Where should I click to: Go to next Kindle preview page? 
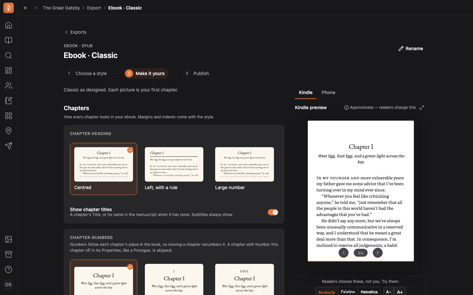pyautogui.click(x=378, y=253)
